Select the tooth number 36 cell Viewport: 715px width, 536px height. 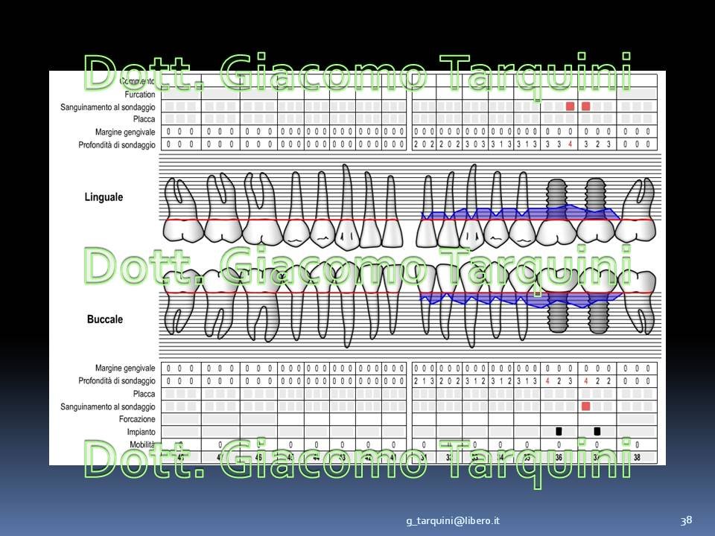tap(558, 456)
